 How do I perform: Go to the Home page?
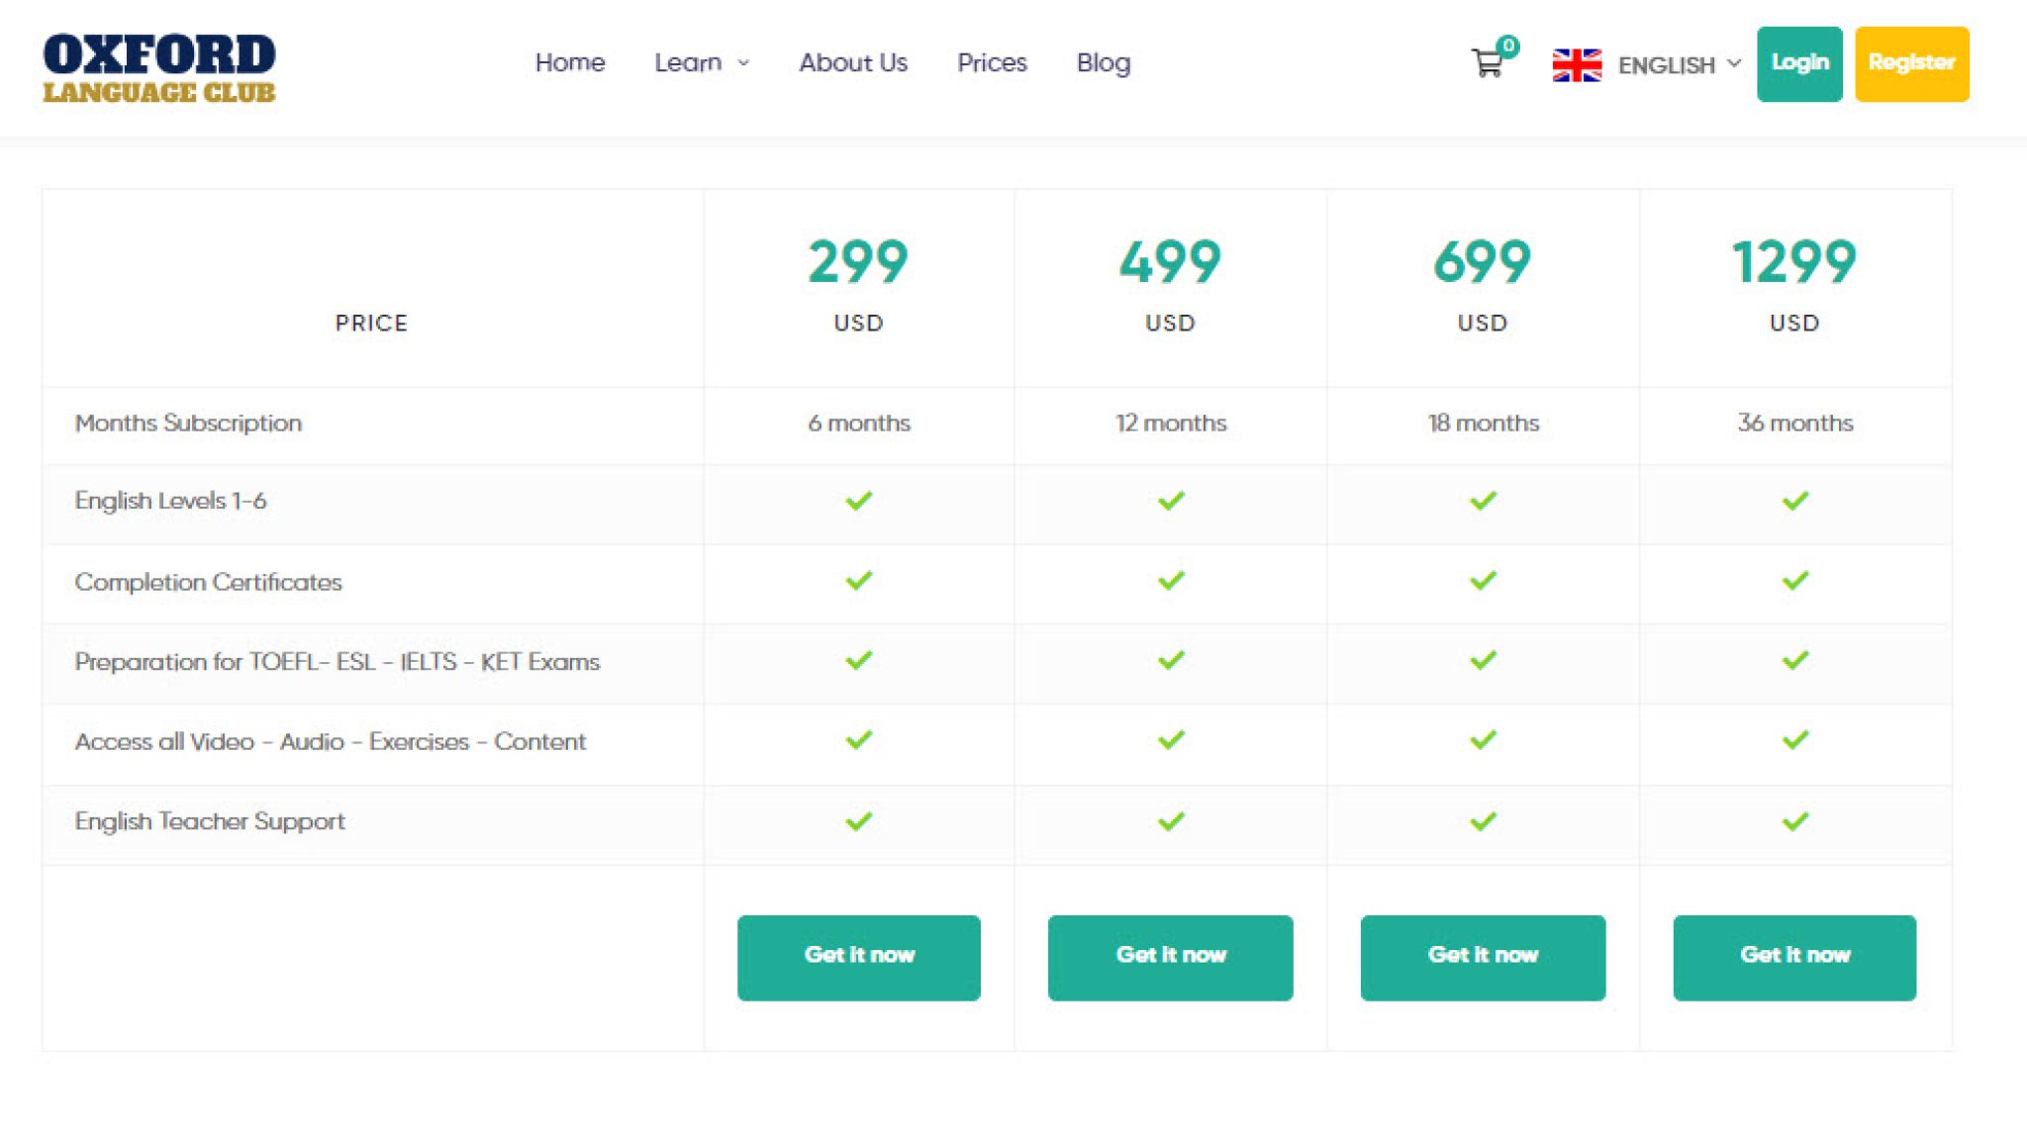click(569, 63)
